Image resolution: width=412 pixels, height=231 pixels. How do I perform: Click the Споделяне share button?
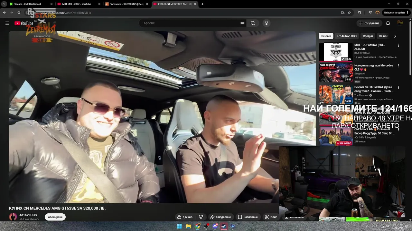coord(220,217)
